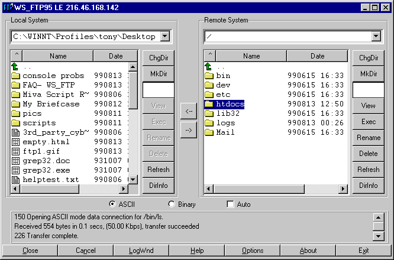Click the bottom Cancel button
The image size is (394, 260).
tap(86, 251)
